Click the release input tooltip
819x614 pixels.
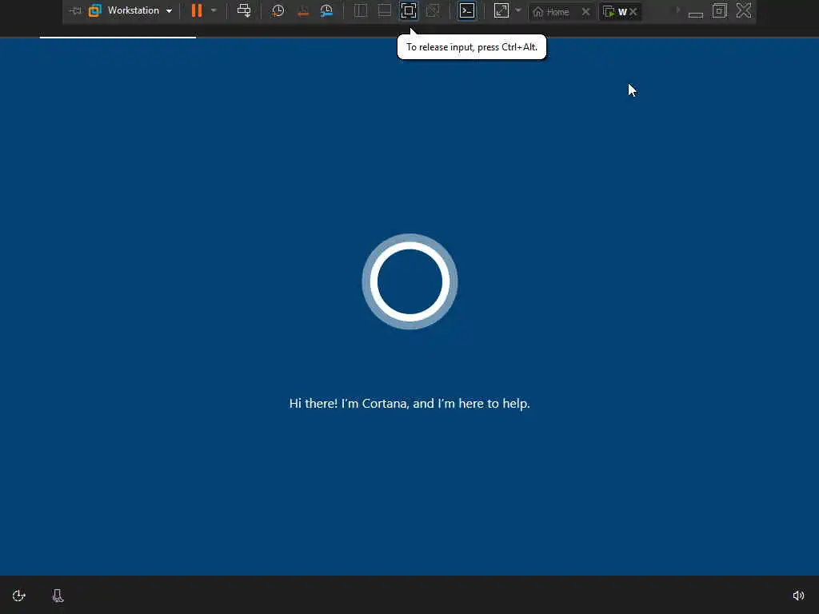pyautogui.click(x=472, y=47)
